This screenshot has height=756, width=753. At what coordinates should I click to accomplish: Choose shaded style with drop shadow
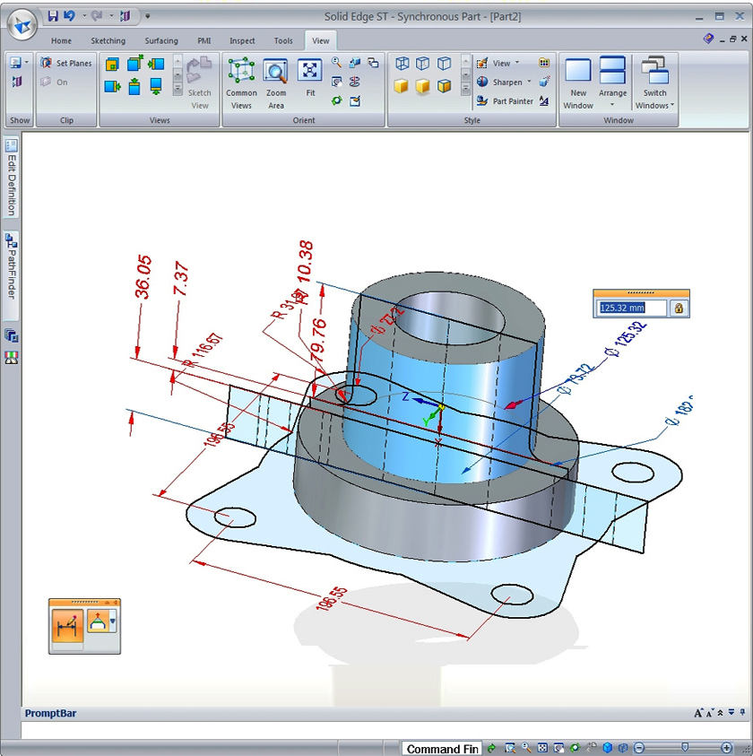(423, 87)
